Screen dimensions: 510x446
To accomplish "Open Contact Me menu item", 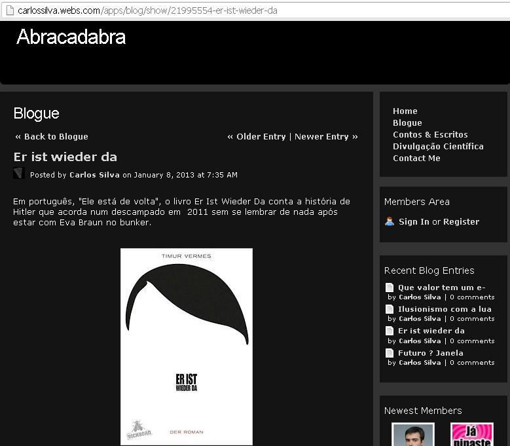I will pyautogui.click(x=416, y=158).
